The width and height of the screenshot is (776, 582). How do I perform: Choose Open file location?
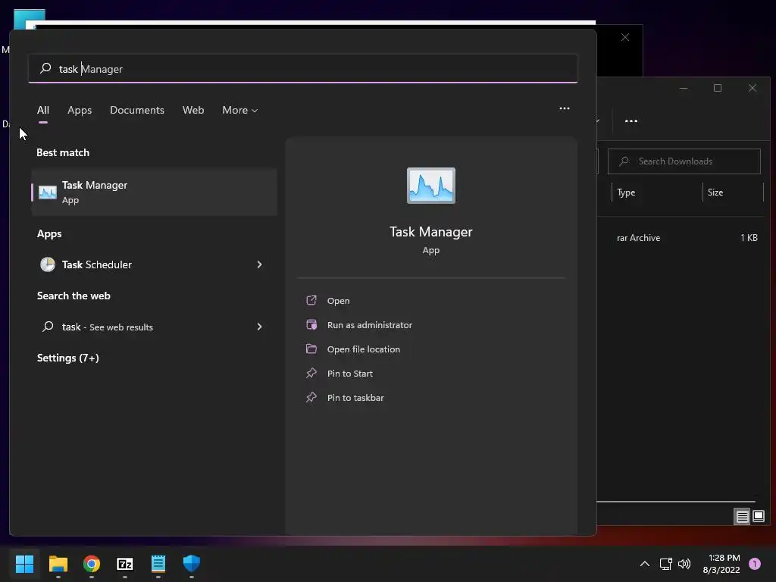pos(364,349)
